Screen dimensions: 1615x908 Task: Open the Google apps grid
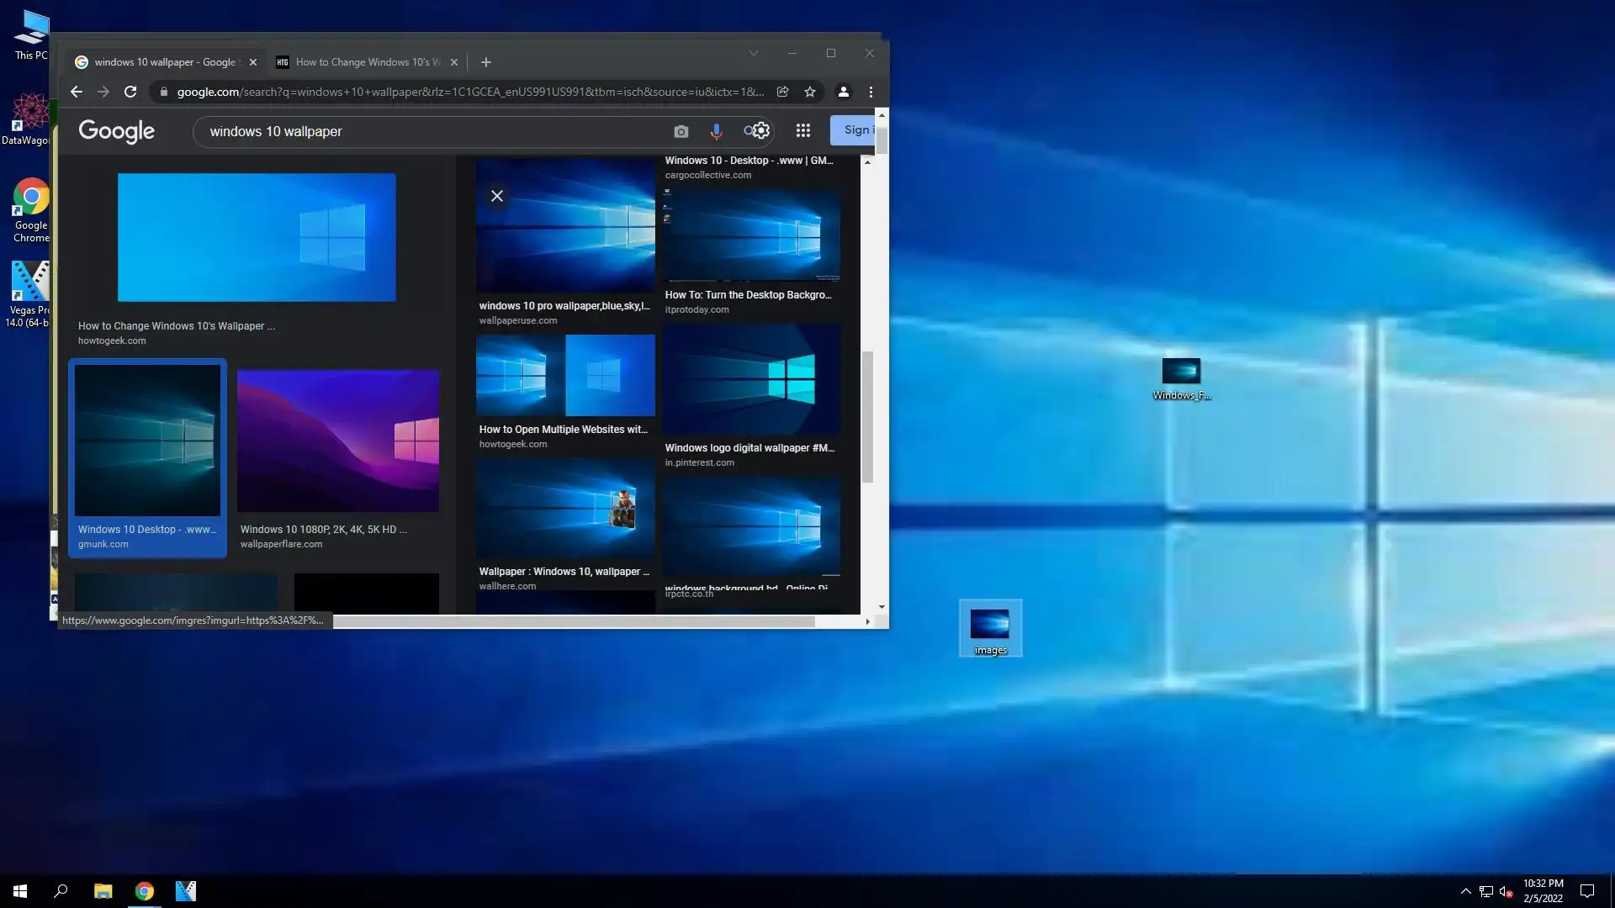802,130
